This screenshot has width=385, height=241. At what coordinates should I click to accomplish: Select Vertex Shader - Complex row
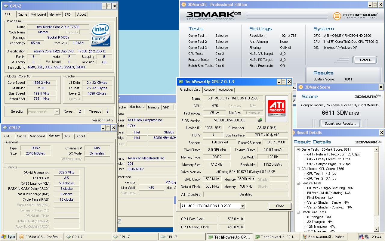pos(329,207)
